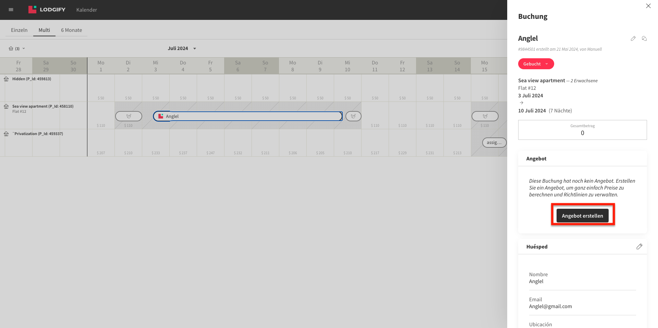The width and height of the screenshot is (658, 328).
Task: Open the property filter (3) dropdown
Action: pos(17,48)
